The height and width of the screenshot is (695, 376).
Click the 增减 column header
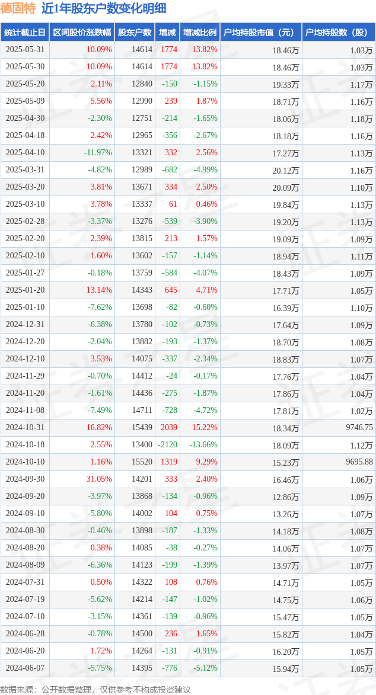coord(167,33)
